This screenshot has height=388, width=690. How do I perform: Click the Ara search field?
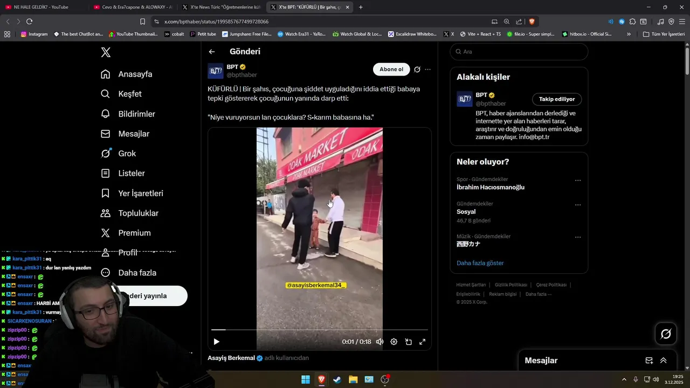519,52
